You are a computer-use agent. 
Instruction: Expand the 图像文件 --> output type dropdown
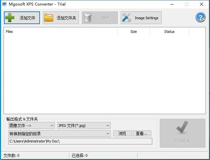31,126
